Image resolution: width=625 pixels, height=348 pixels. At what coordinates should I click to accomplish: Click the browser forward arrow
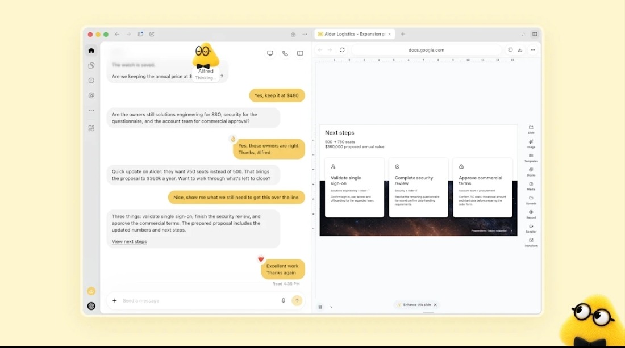[330, 50]
